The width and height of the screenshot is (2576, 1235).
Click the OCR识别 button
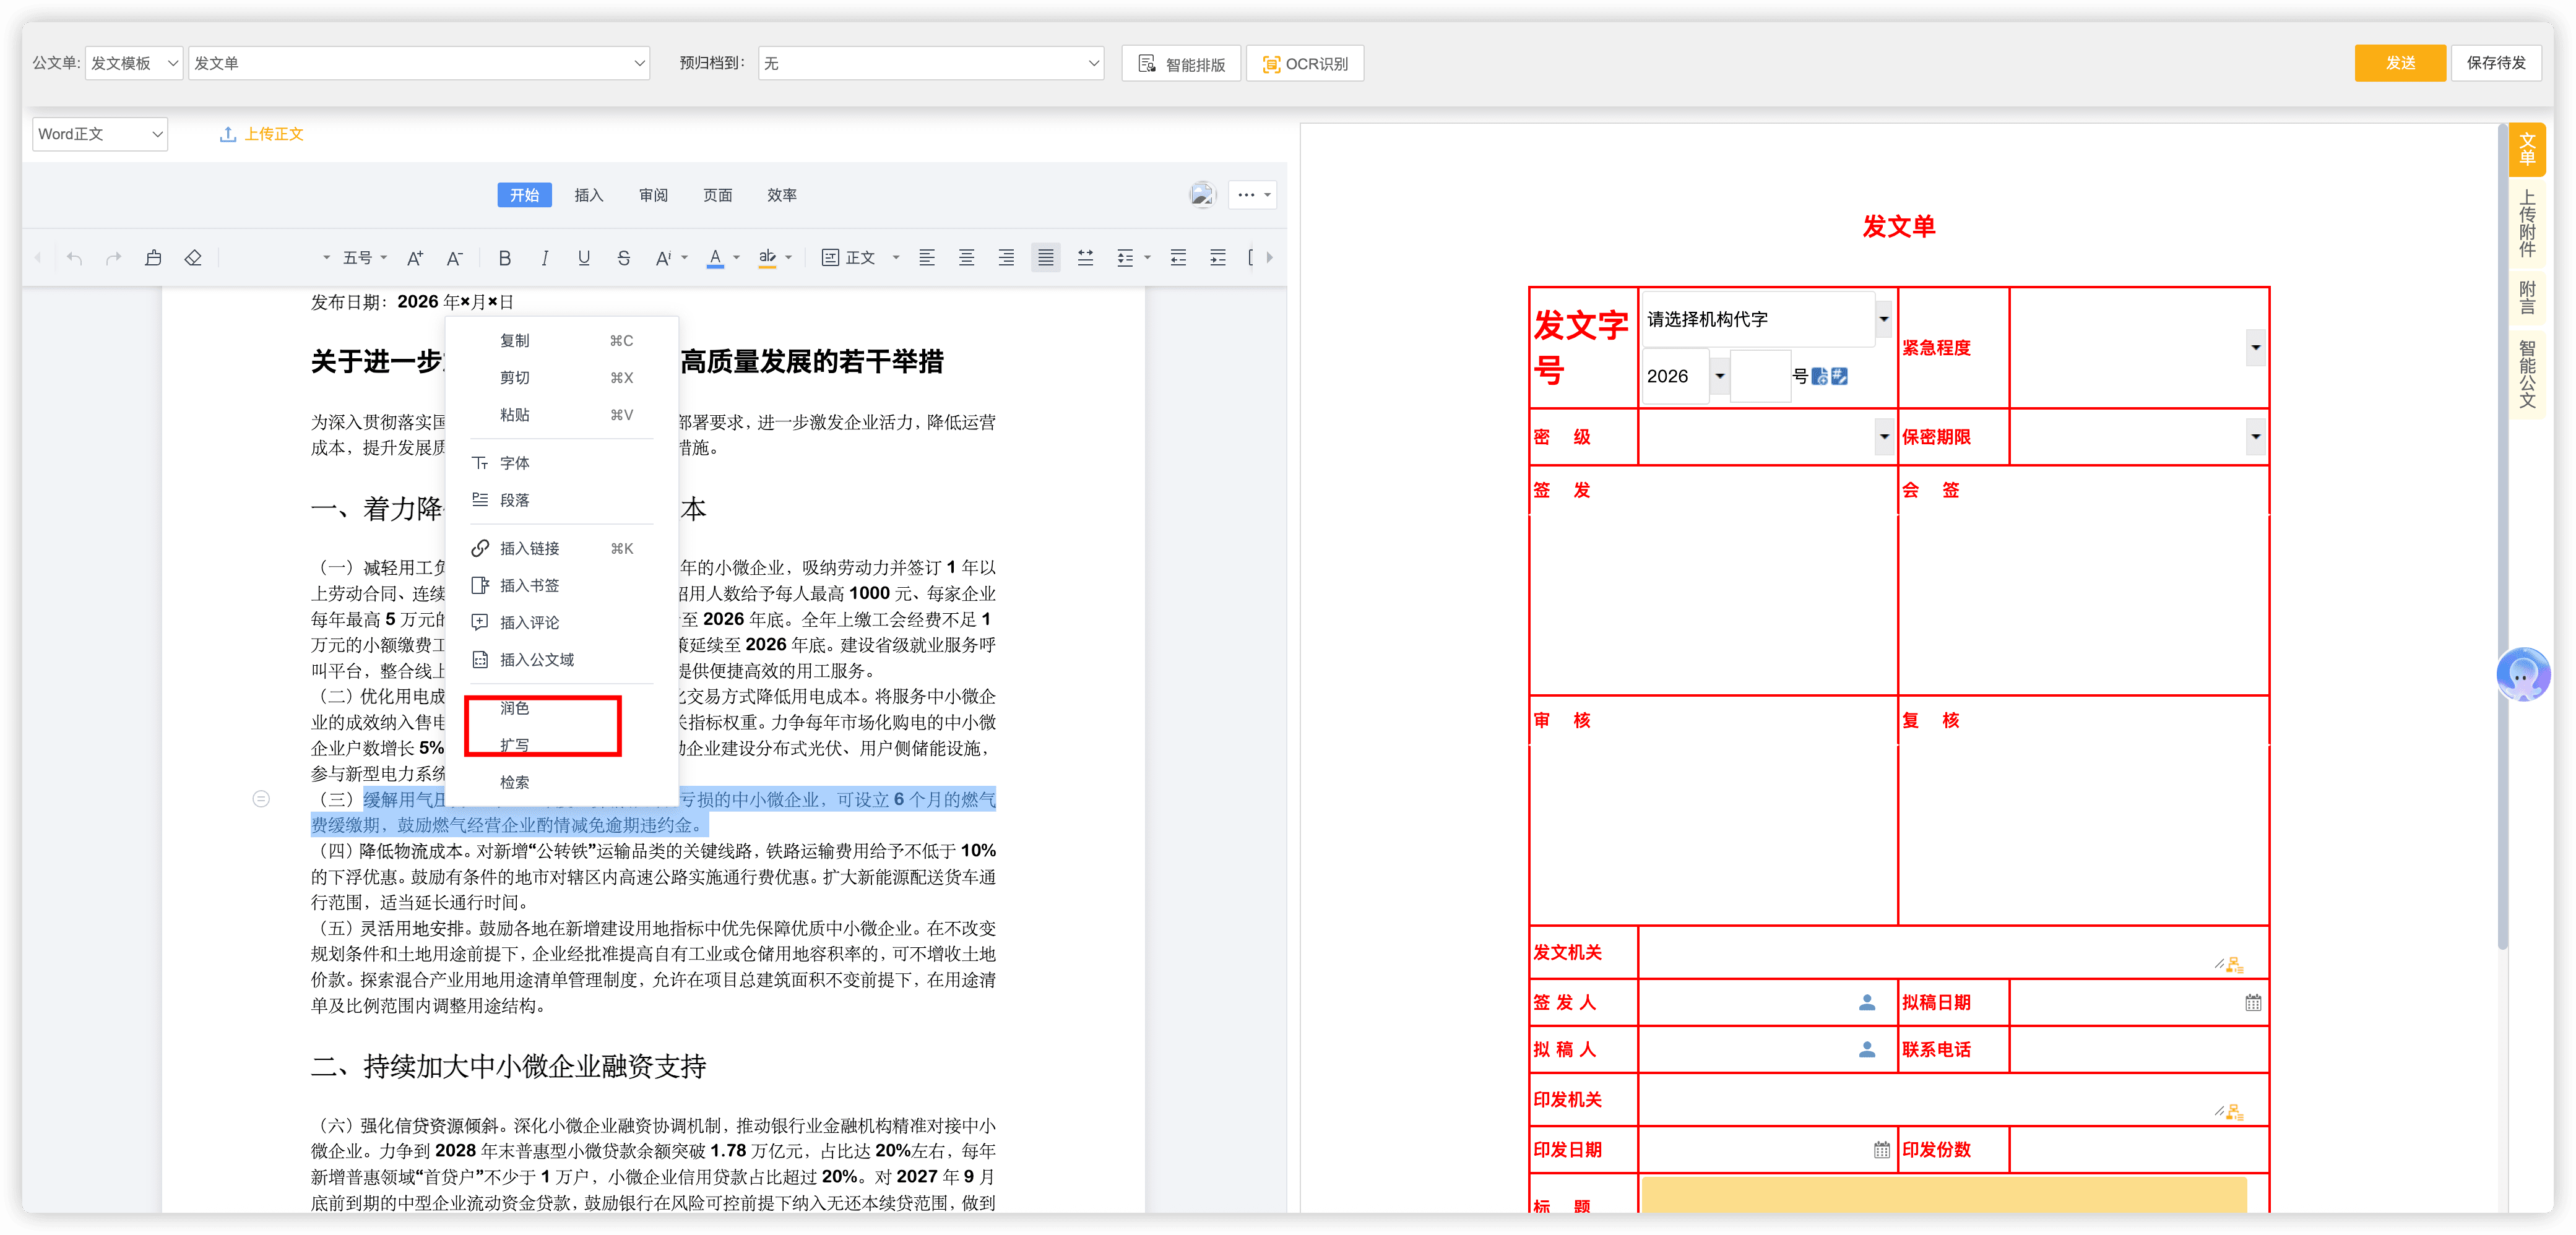click(1305, 63)
